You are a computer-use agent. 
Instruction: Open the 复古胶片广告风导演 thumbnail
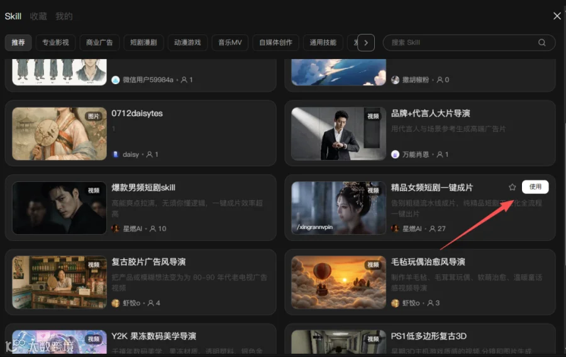pyautogui.click(x=60, y=282)
